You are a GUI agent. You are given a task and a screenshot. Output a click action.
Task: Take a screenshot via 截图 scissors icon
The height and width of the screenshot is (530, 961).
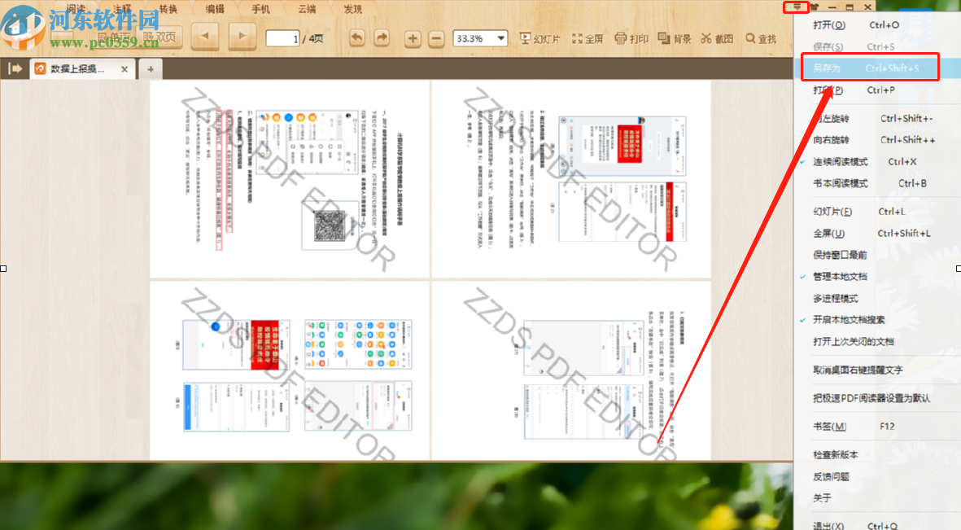click(717, 38)
